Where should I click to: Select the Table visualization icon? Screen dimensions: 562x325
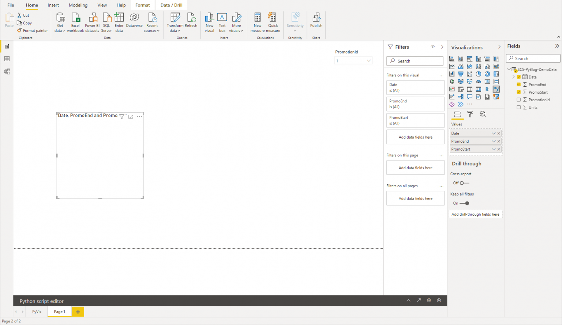coord(470,89)
